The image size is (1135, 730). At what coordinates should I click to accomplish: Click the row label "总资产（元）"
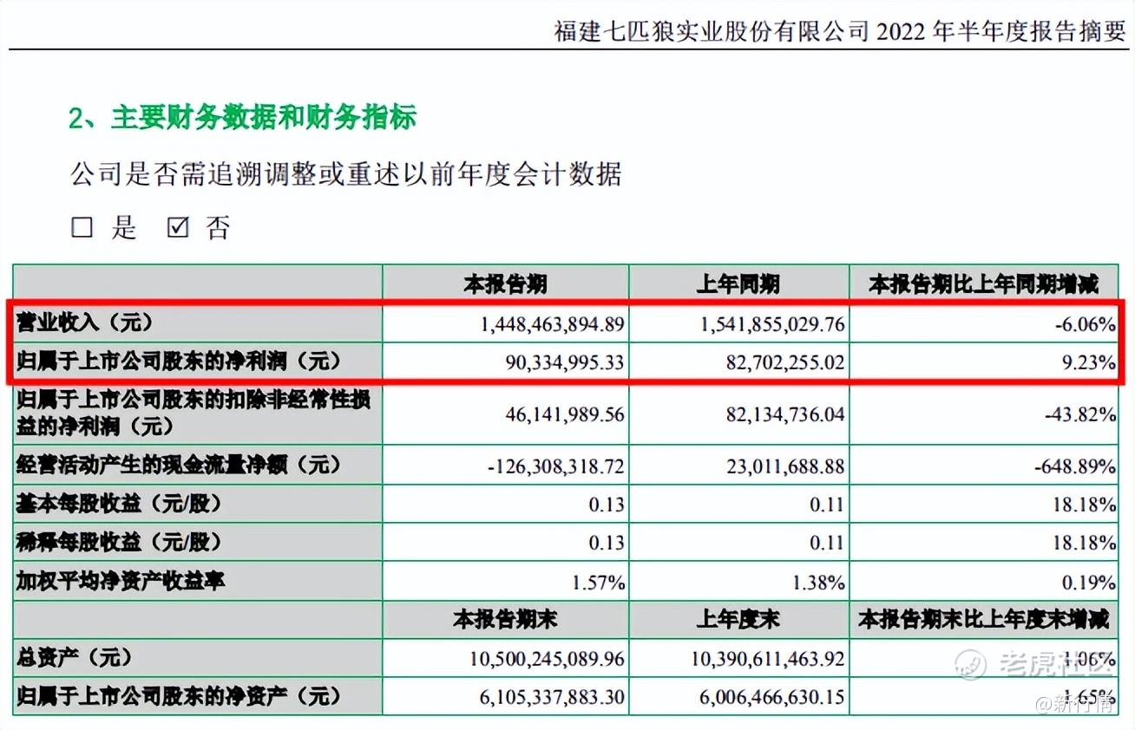click(75, 657)
